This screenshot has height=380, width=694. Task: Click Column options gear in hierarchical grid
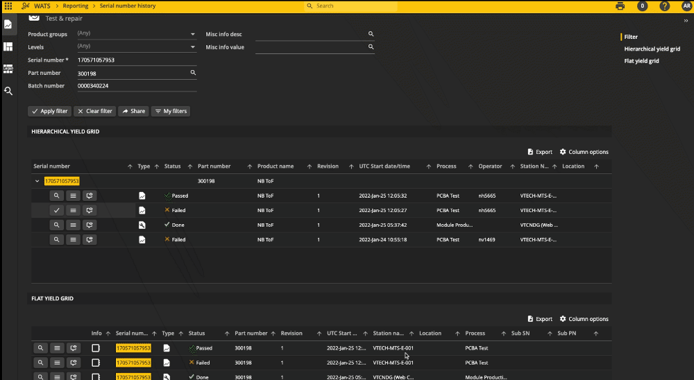point(563,152)
